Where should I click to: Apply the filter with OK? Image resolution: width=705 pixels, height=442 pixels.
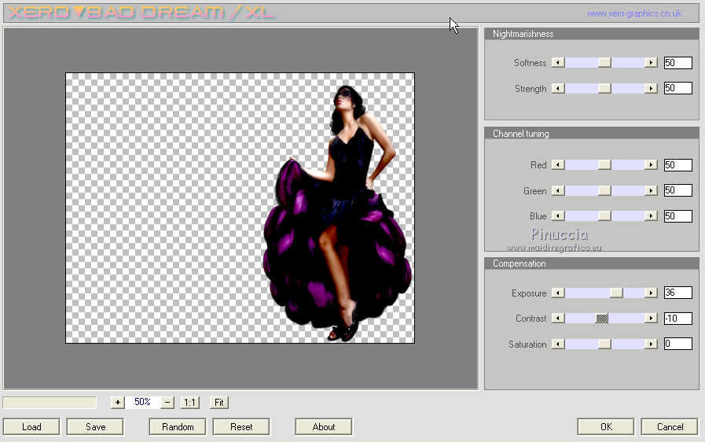pyautogui.click(x=606, y=427)
